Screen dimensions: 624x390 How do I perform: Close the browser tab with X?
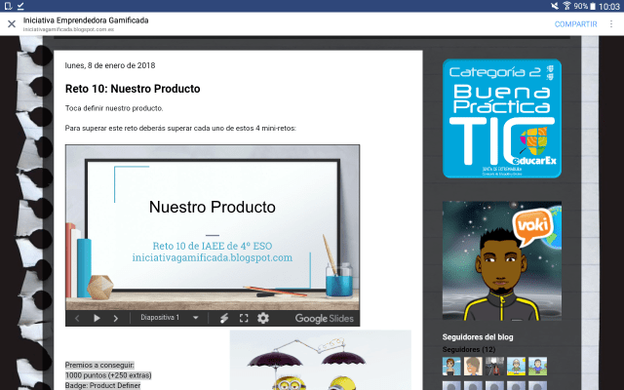(x=12, y=24)
